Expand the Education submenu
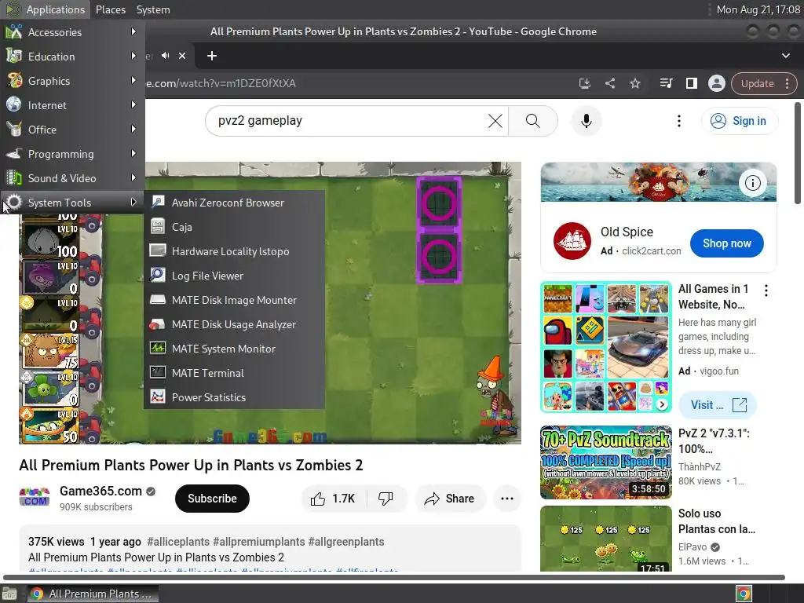Image resolution: width=804 pixels, height=603 pixels. click(72, 57)
